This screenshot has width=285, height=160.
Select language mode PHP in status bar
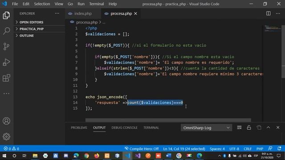pos(260,149)
